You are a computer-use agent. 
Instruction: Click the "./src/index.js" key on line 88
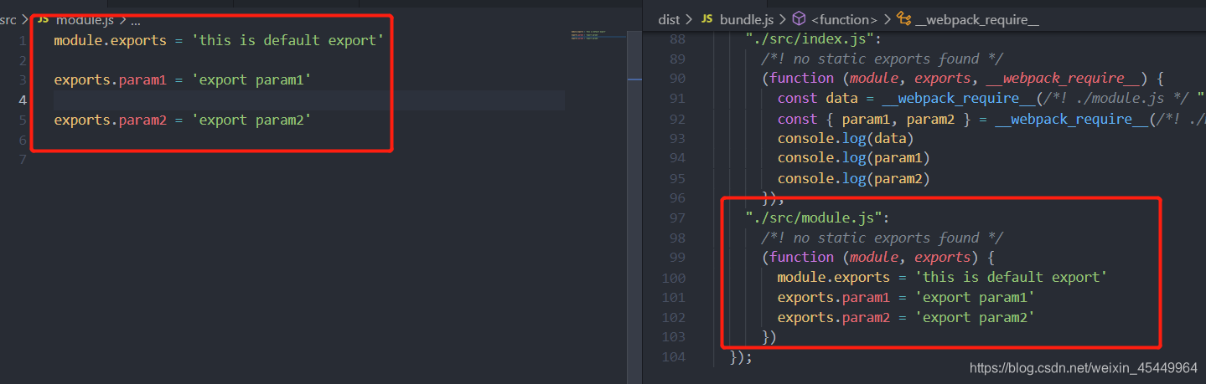[809, 38]
